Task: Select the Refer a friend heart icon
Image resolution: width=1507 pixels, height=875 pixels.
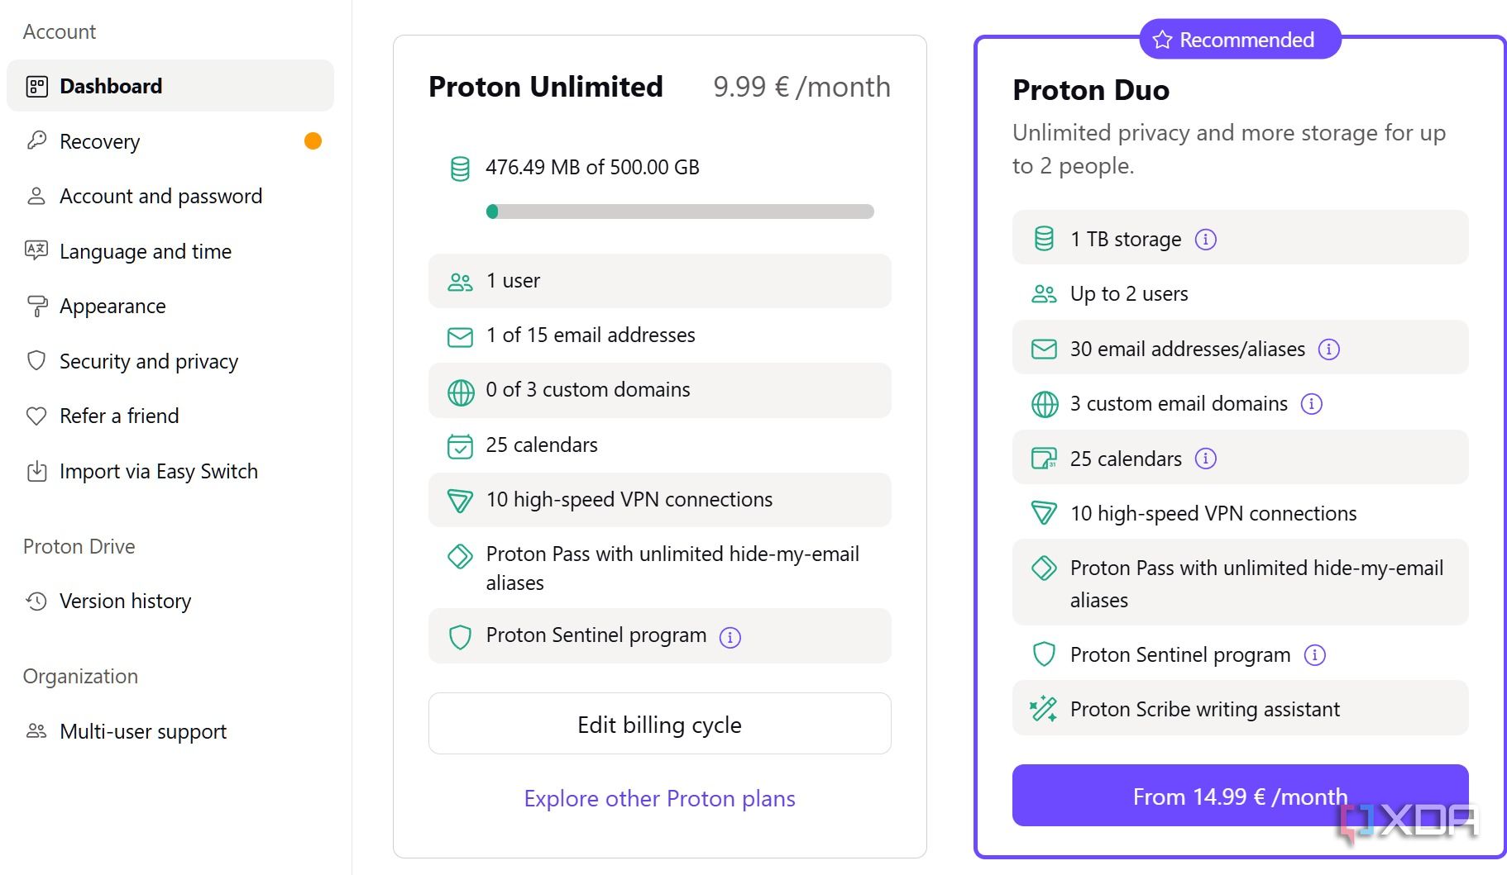Action: click(35, 416)
